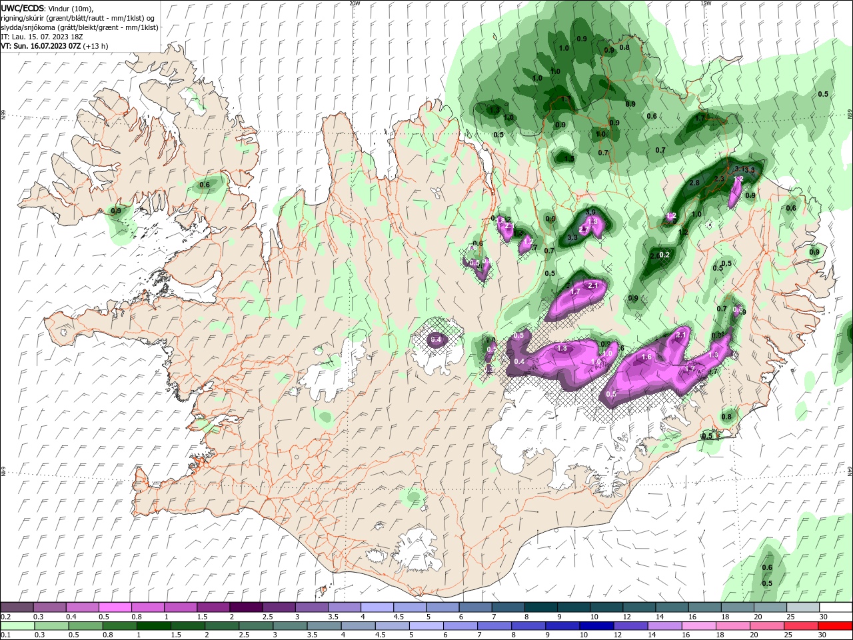Click the 'VT: Sun. 16.07.2023 07Z' valid time
The image size is (853, 640).
(41, 46)
